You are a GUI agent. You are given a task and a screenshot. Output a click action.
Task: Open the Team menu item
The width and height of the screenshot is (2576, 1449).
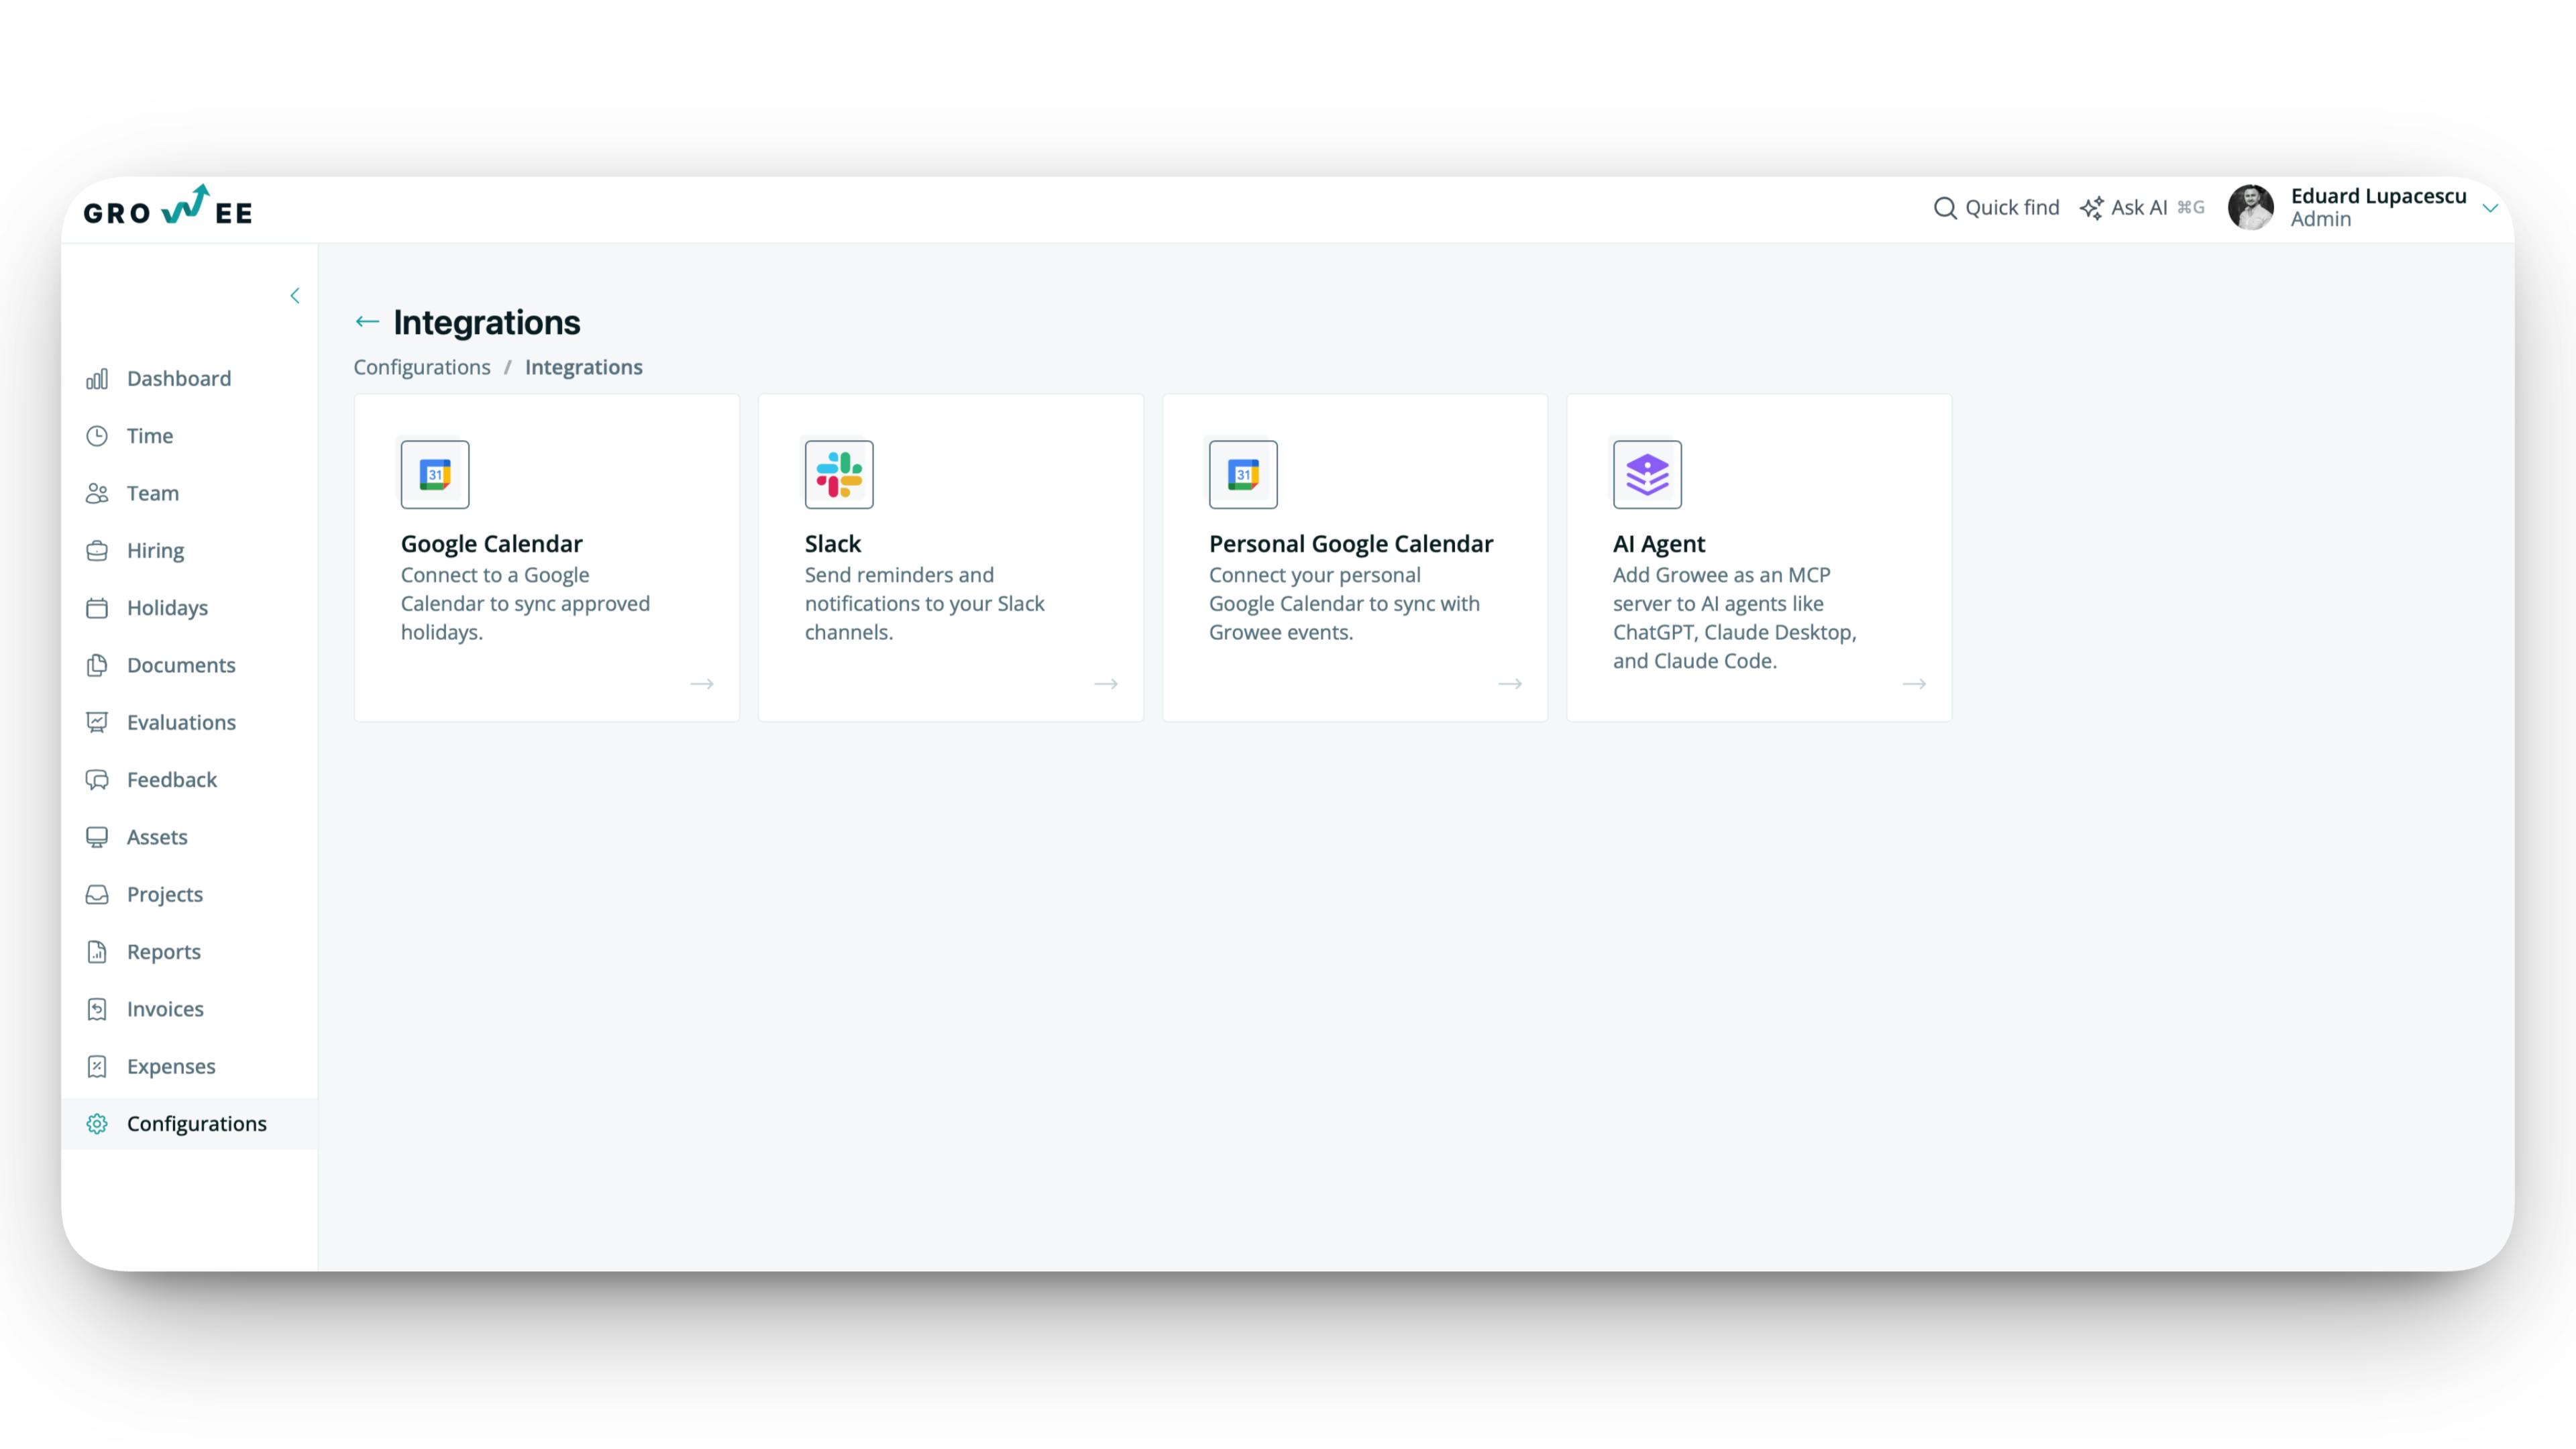pos(189,493)
